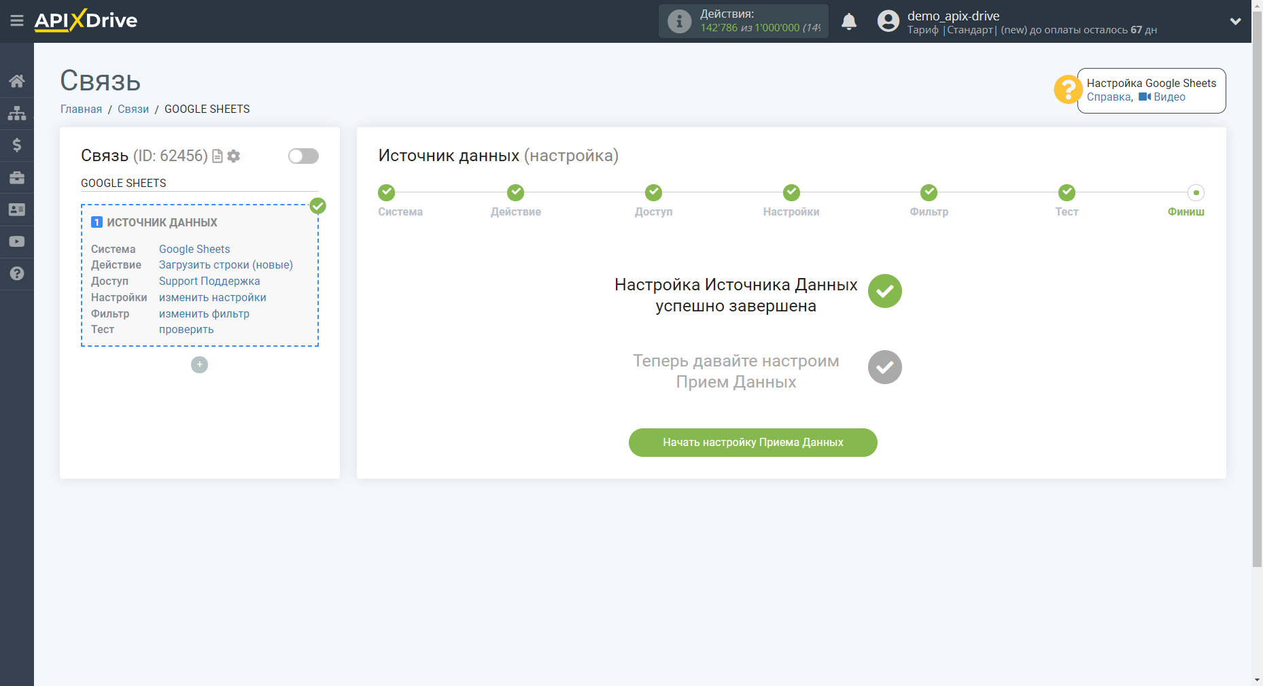Click the Связи breadcrumb
The width and height of the screenshot is (1263, 686).
tap(133, 109)
